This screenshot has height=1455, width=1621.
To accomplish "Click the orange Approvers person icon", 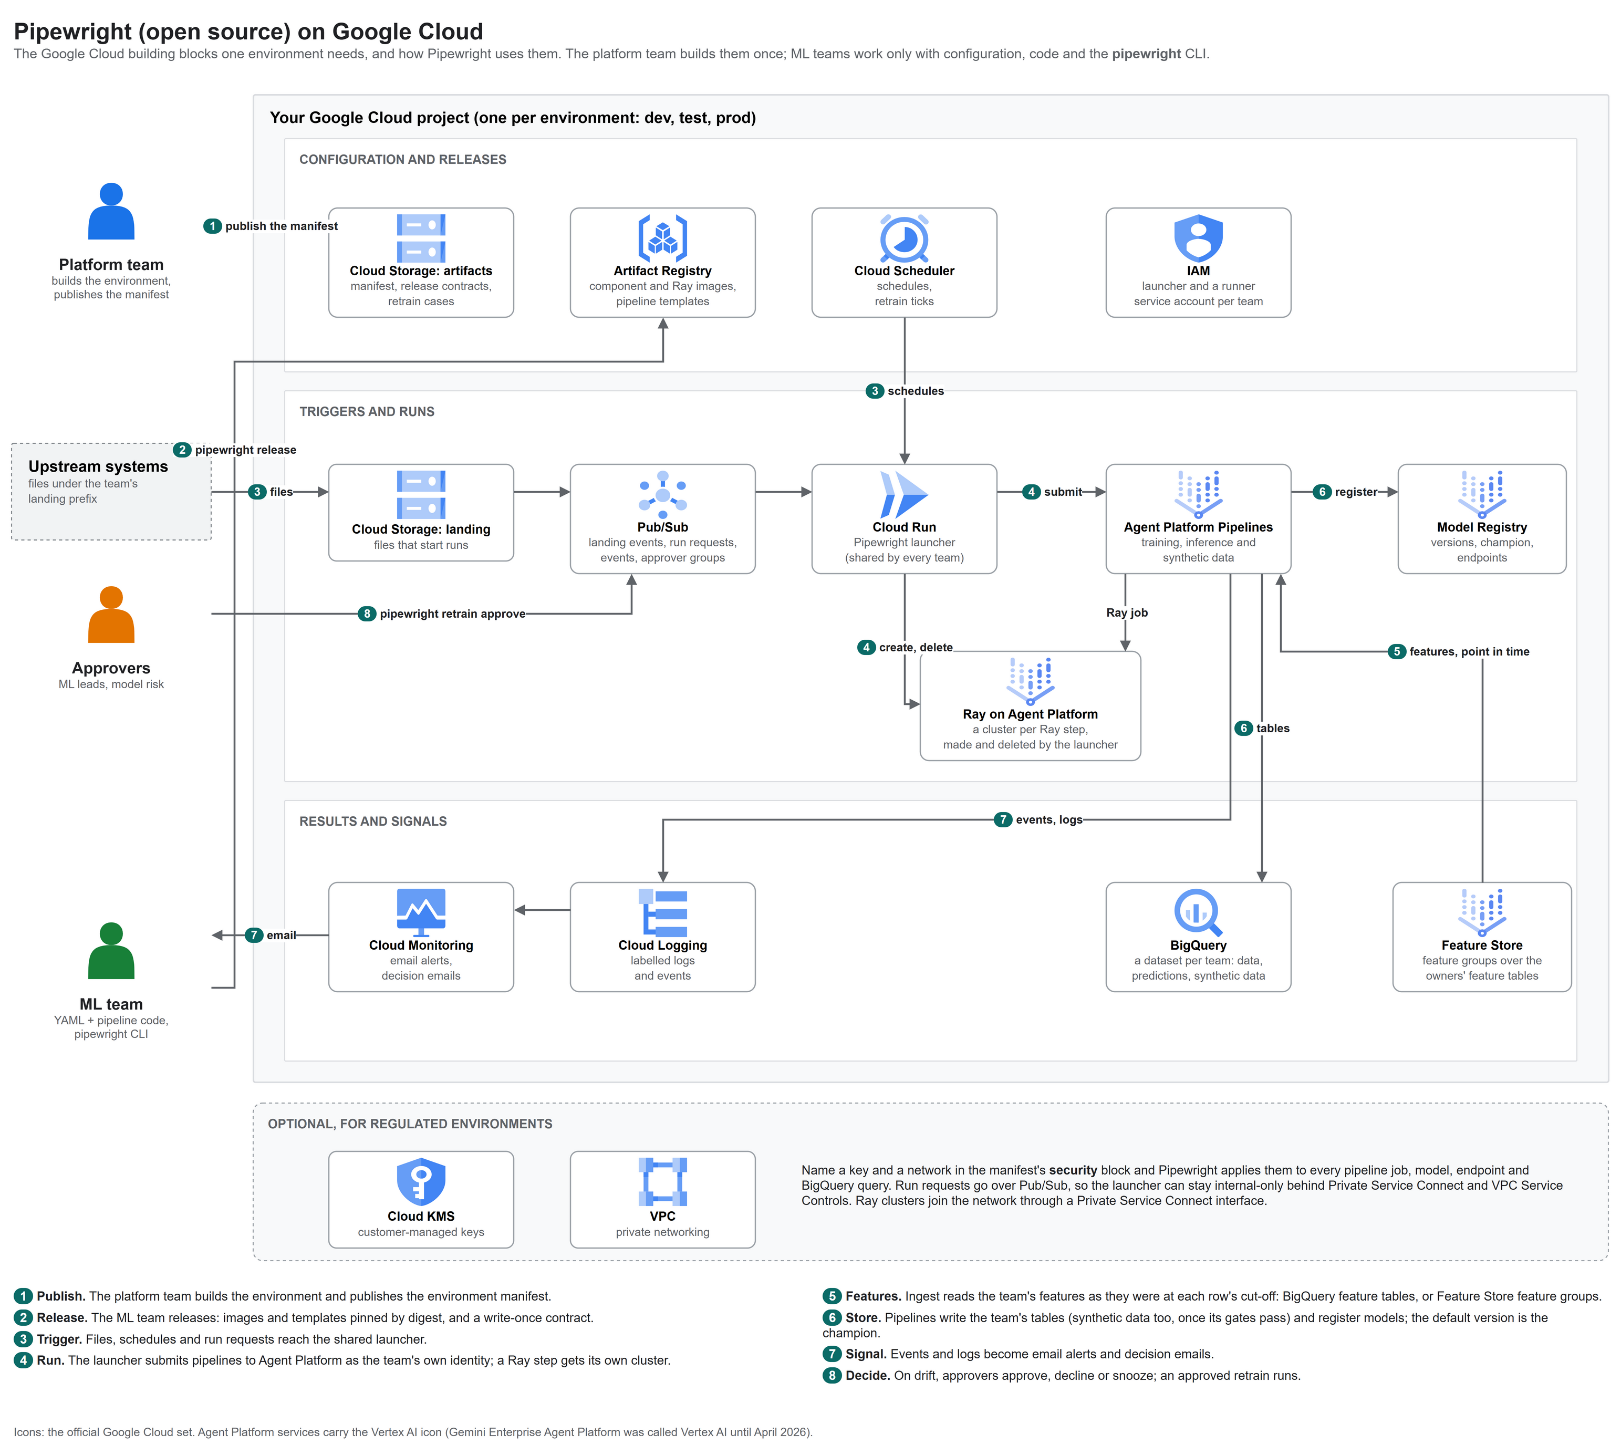I will point(111,614).
